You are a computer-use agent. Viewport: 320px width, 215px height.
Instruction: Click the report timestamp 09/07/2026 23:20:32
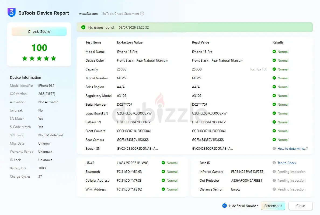[x=134, y=27]
